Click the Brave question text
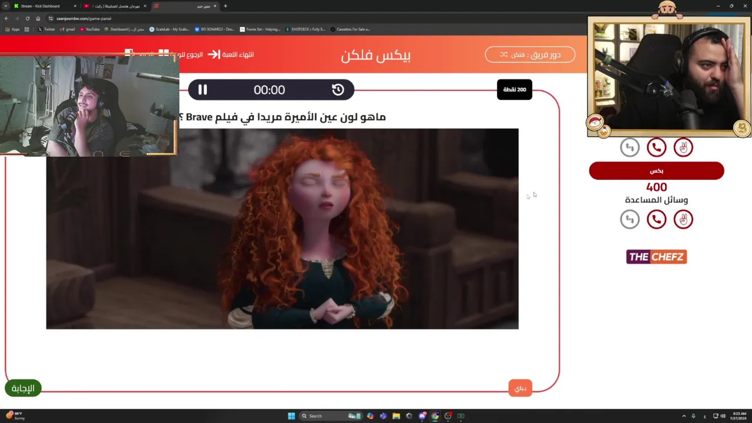 pos(282,117)
